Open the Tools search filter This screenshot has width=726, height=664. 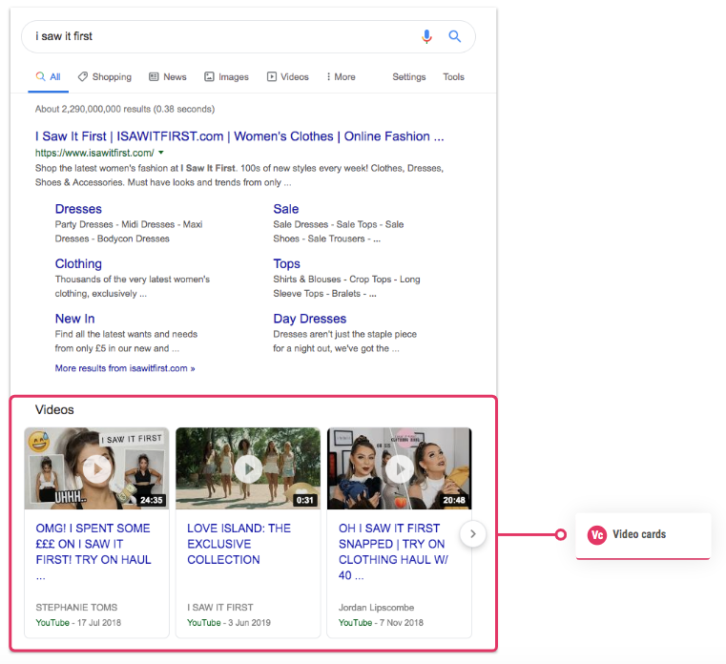pos(453,77)
